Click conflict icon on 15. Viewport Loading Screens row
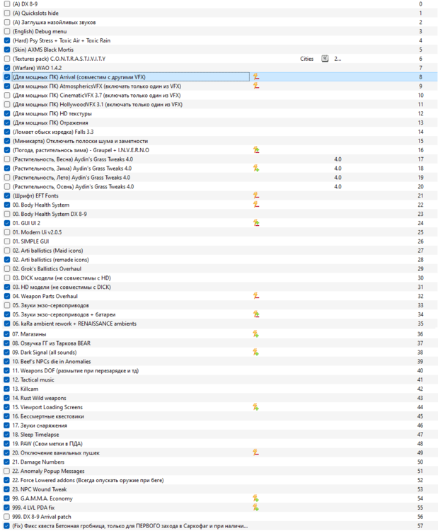This screenshot has width=438, height=531. coord(256,407)
